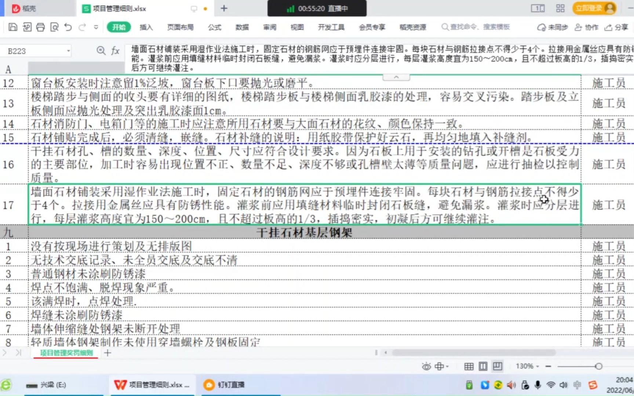
Task: Click the Redo arrow
Action: [82, 27]
